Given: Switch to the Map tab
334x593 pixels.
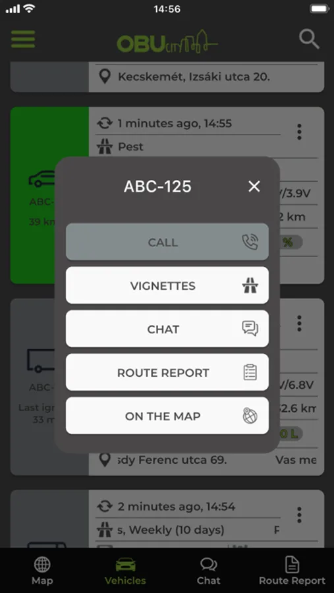Looking at the screenshot, I should [42, 571].
